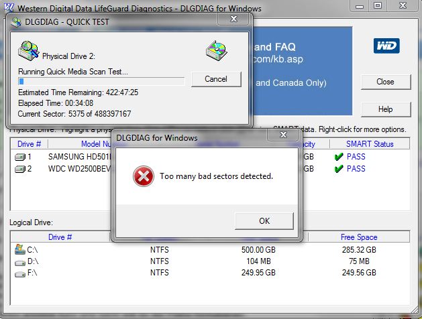The width and height of the screenshot is (422, 319).
Task: Click the CD drive icon in Quick Test
Action: pyautogui.click(x=216, y=50)
